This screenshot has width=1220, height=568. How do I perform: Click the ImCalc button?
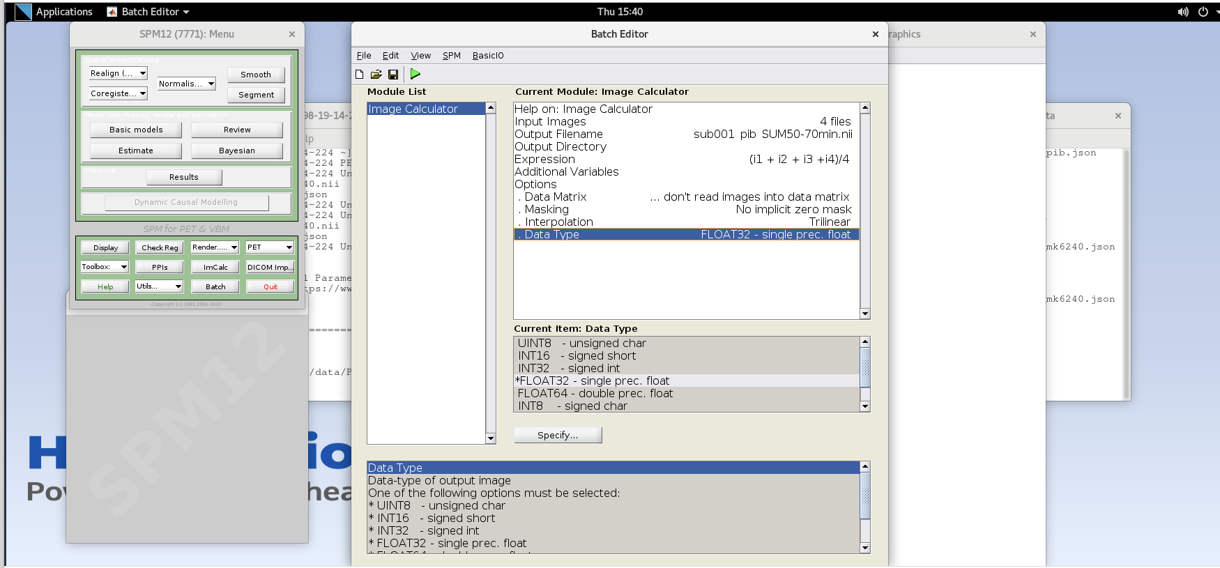pos(215,267)
